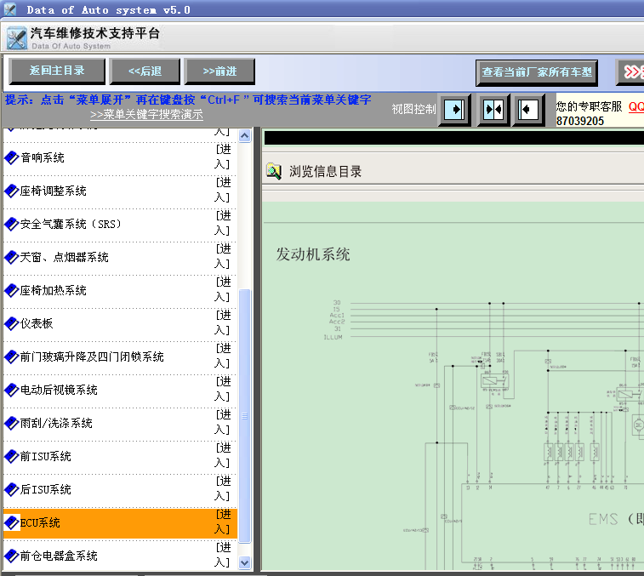
Task: Click the 返回主目录 button
Action: [x=57, y=71]
